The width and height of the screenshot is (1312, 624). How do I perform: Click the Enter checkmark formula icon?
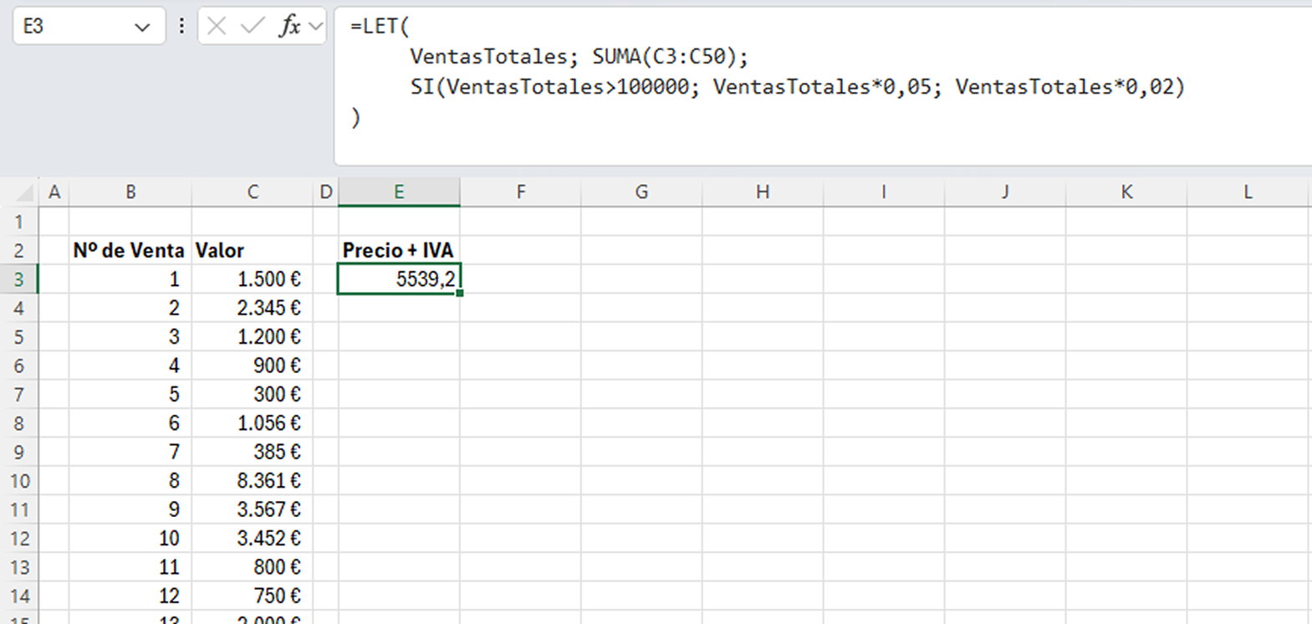[x=252, y=27]
